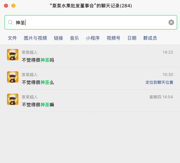Click the 星期四 14:54 timestamp
The width and height of the screenshot is (180, 163).
(161, 97)
